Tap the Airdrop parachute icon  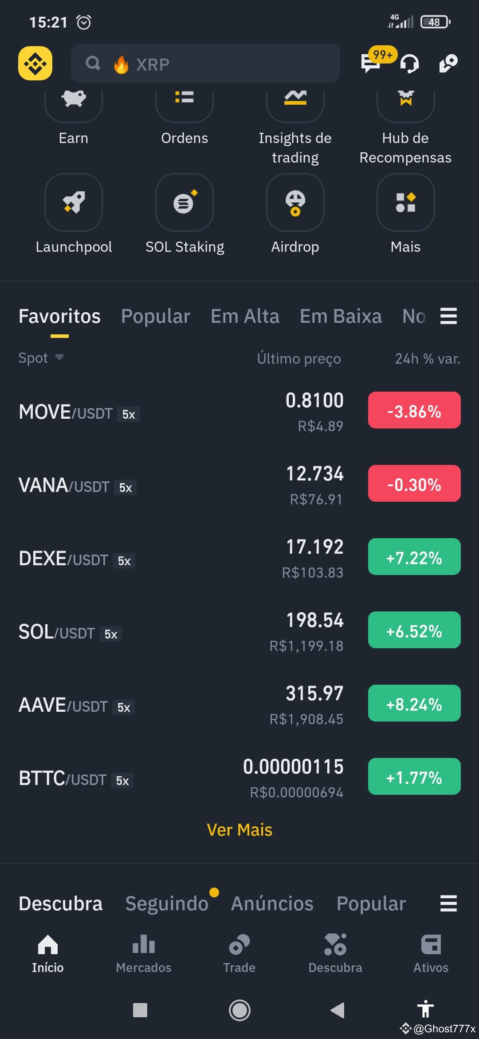click(295, 202)
